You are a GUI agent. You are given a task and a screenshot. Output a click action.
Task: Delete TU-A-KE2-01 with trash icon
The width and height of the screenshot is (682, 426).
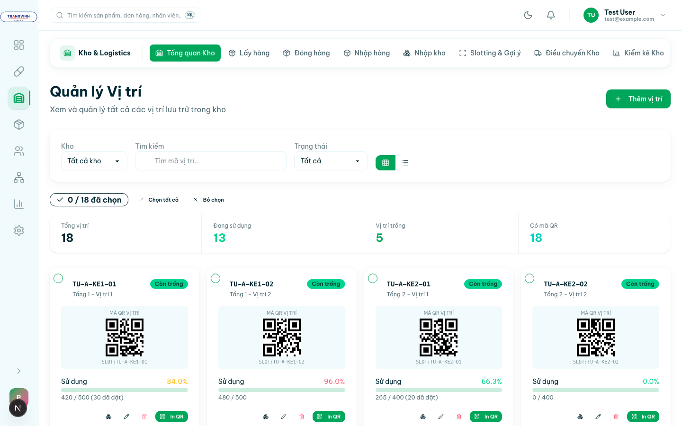coord(459,417)
